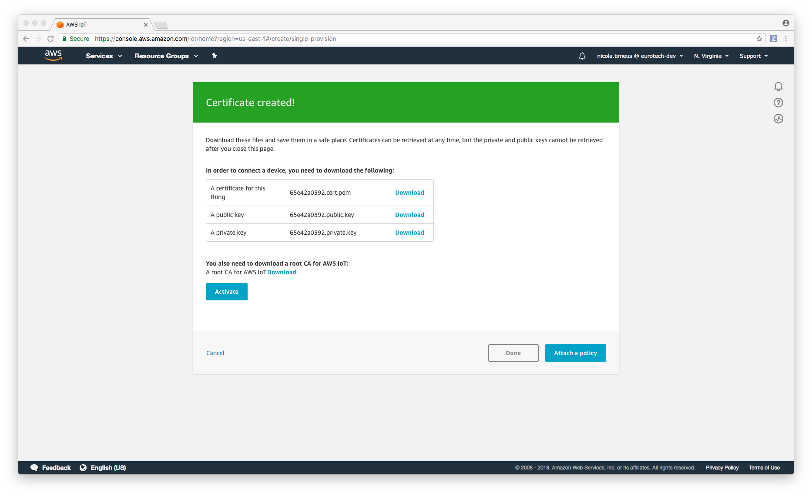Select the AWS IoT browser tab
The height and width of the screenshot is (496, 812).
click(x=102, y=25)
